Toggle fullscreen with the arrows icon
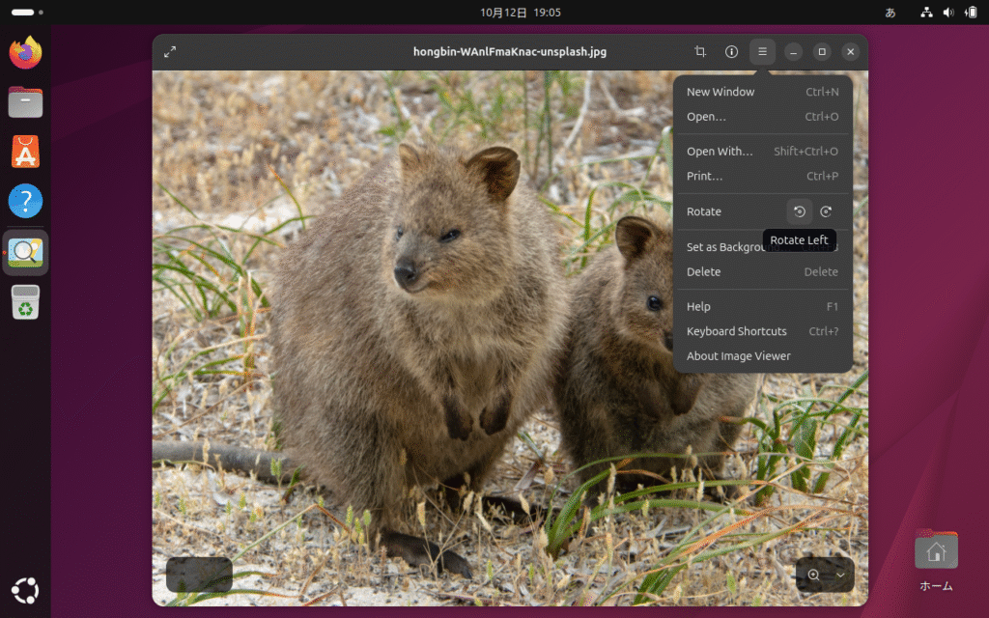The image size is (989, 618). [170, 52]
